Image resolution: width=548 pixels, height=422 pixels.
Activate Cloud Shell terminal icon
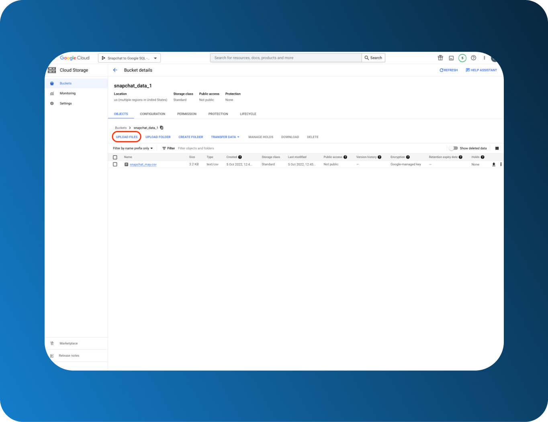point(451,58)
